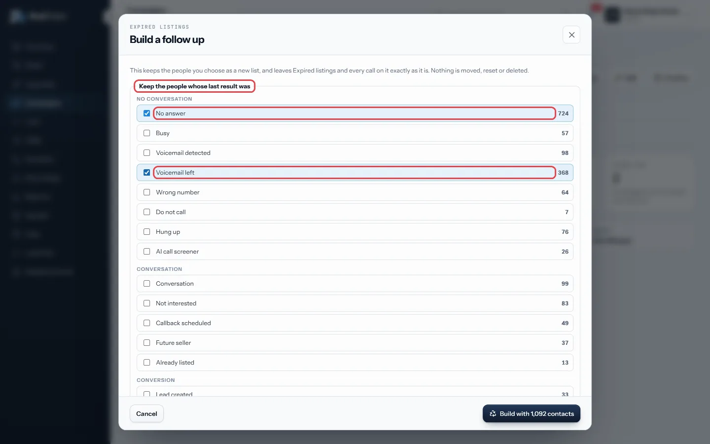Click the Keep the people whose last result was label
Viewport: 710px width, 444px height.
click(x=195, y=86)
